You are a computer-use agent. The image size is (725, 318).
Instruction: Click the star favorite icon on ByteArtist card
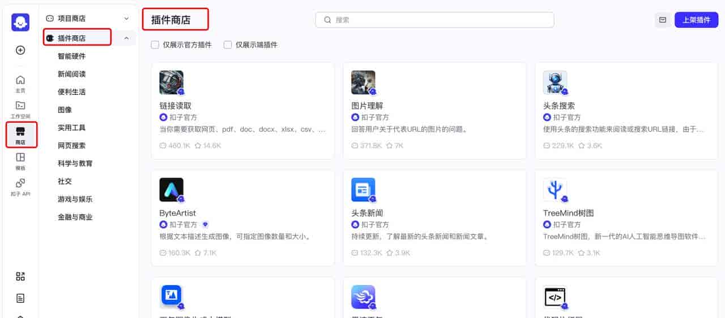click(198, 253)
